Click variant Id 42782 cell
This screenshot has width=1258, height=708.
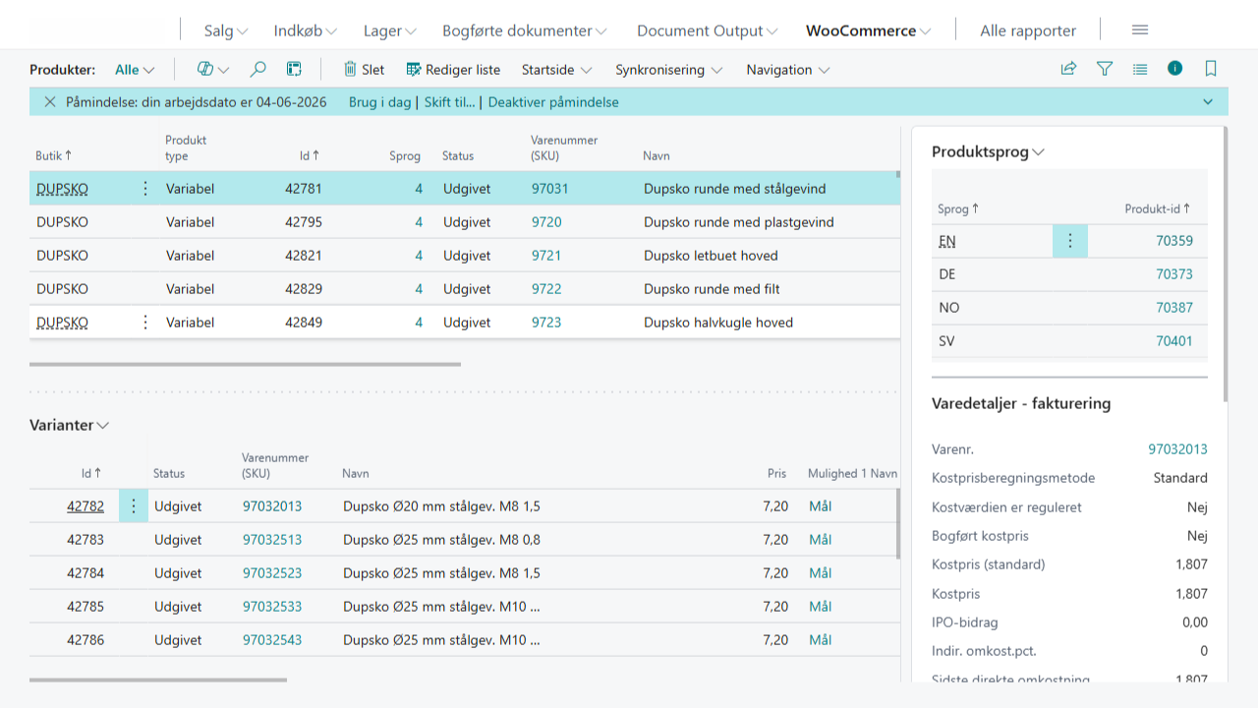click(x=86, y=506)
